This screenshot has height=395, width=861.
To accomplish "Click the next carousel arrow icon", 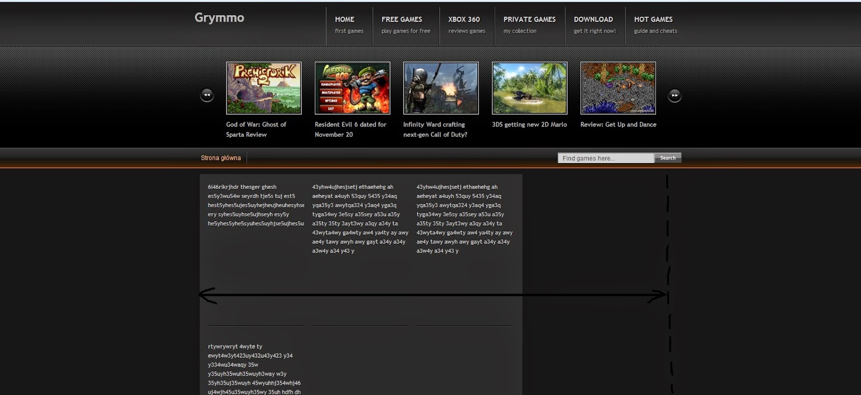I will (674, 95).
